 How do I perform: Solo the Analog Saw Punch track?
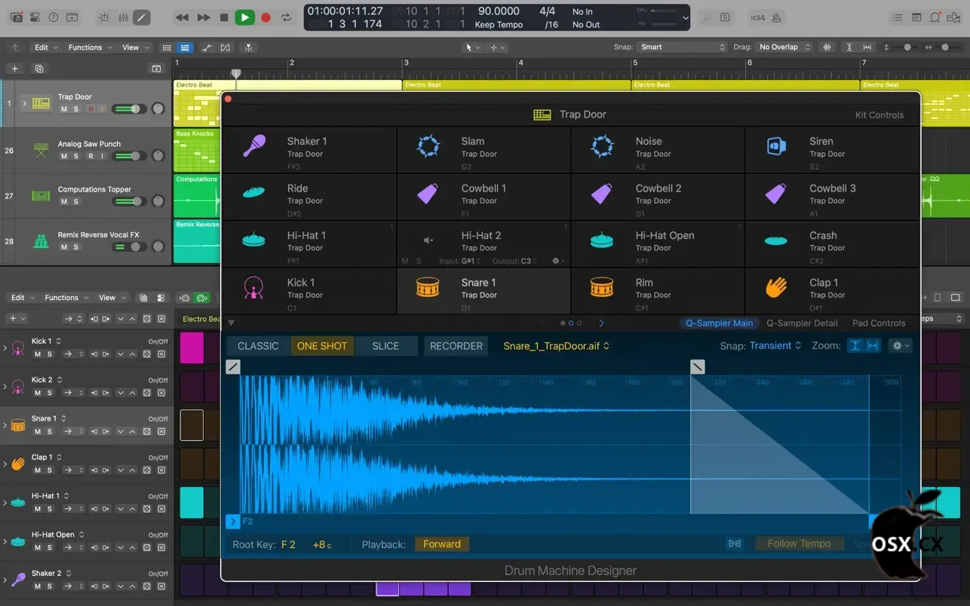(75, 156)
